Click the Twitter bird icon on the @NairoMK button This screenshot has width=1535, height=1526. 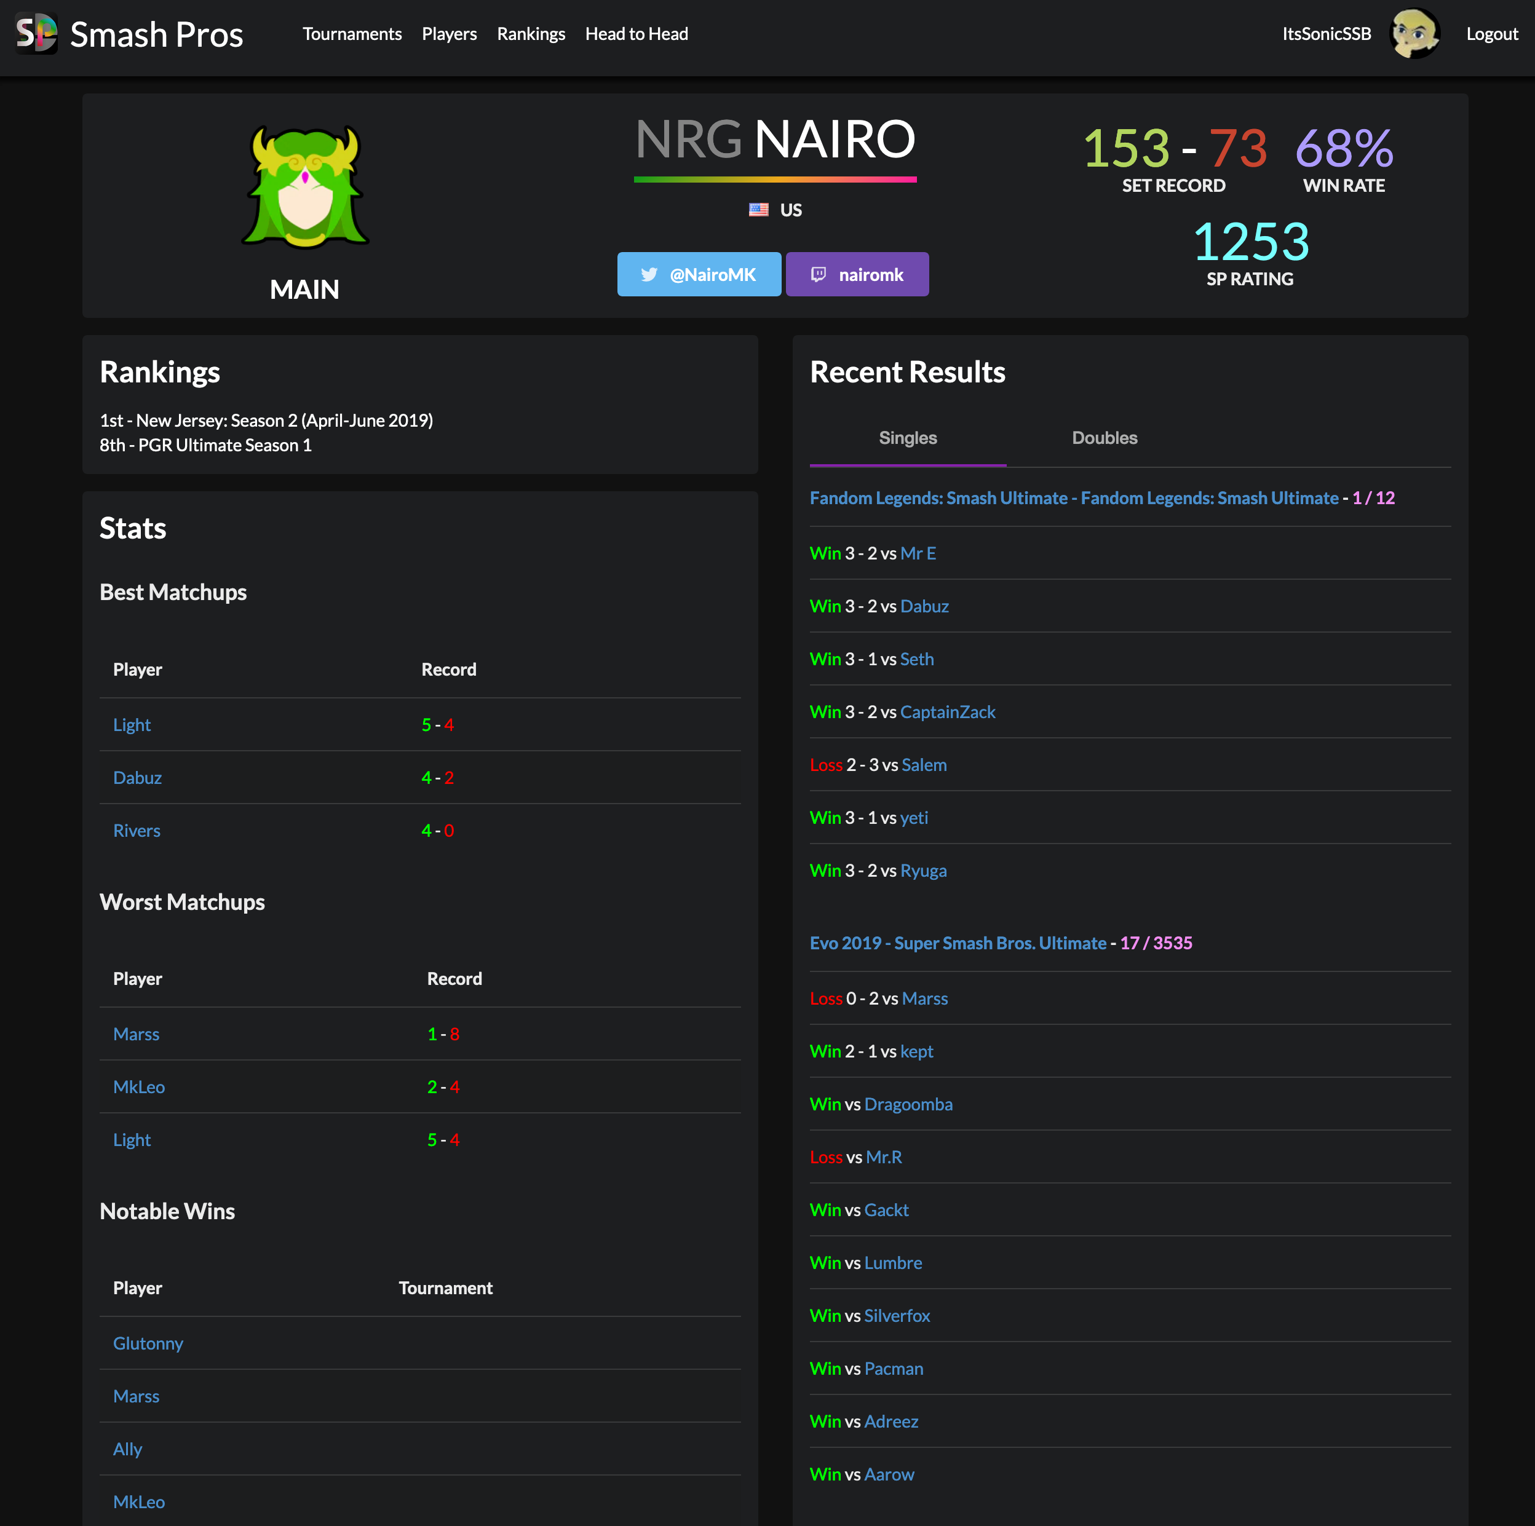(x=649, y=275)
